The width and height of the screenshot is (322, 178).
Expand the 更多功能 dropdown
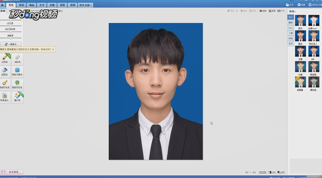pyautogui.click(x=86, y=5)
